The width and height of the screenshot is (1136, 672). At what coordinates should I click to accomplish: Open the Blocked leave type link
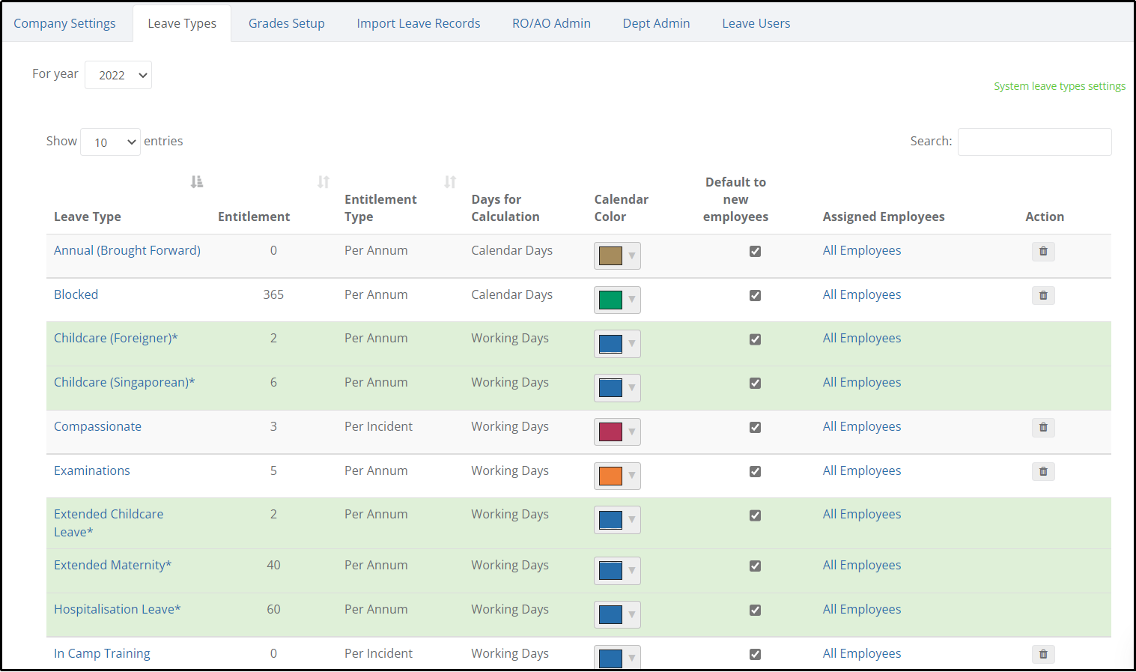point(76,294)
